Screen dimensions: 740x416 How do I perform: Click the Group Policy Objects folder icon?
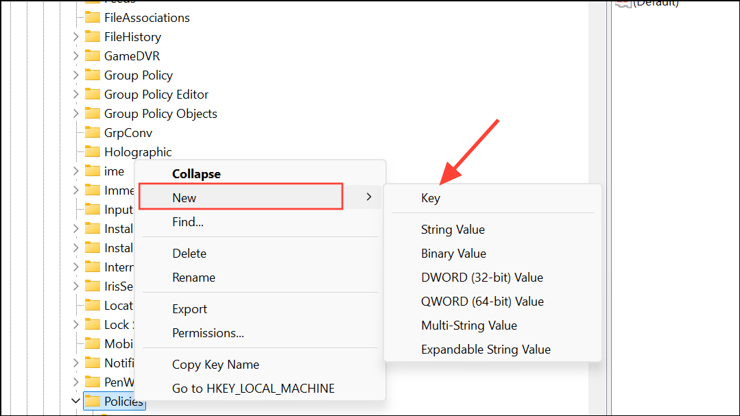pyautogui.click(x=92, y=113)
